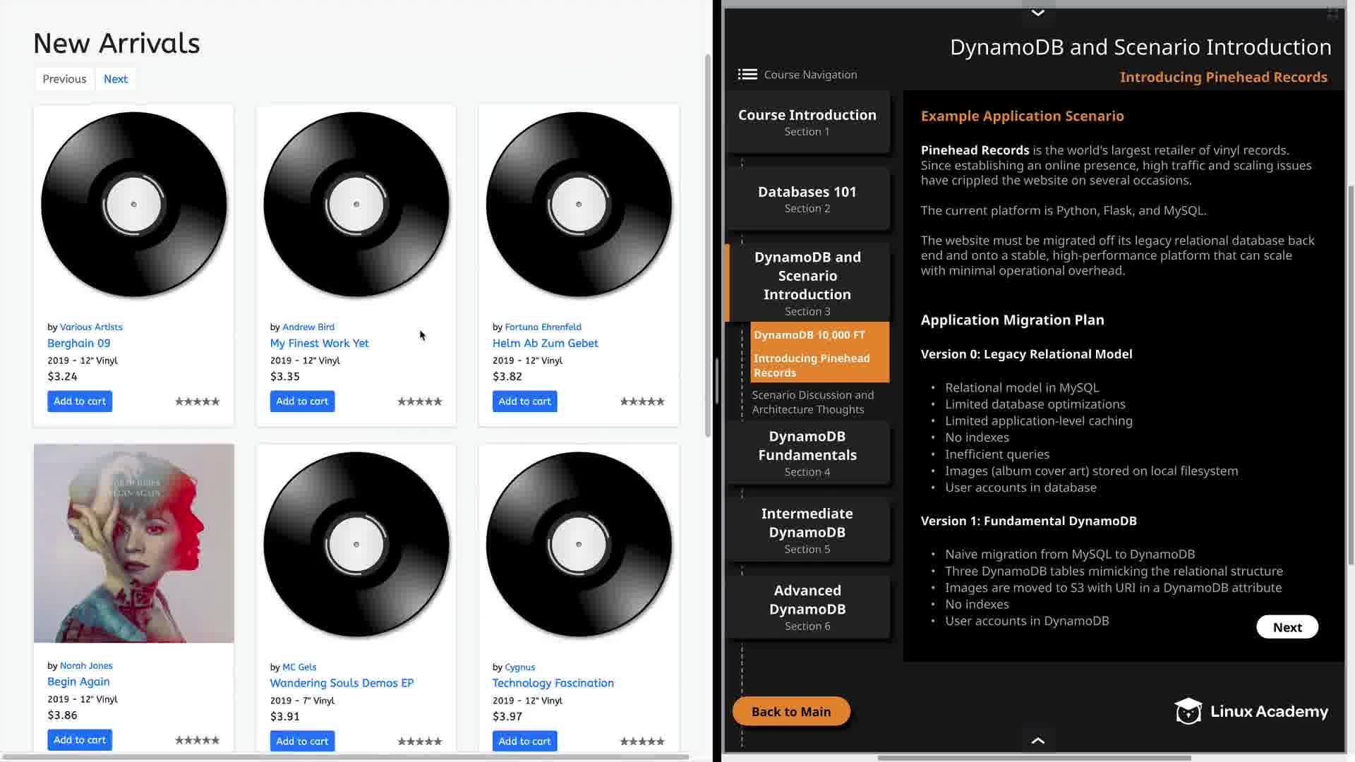Click star rating for Helm Ab Zum Gebet
This screenshot has width=1355, height=762.
coord(642,401)
